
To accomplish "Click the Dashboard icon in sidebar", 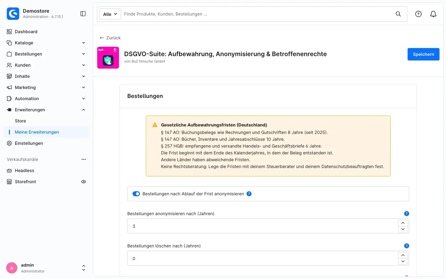I will click(9, 32).
